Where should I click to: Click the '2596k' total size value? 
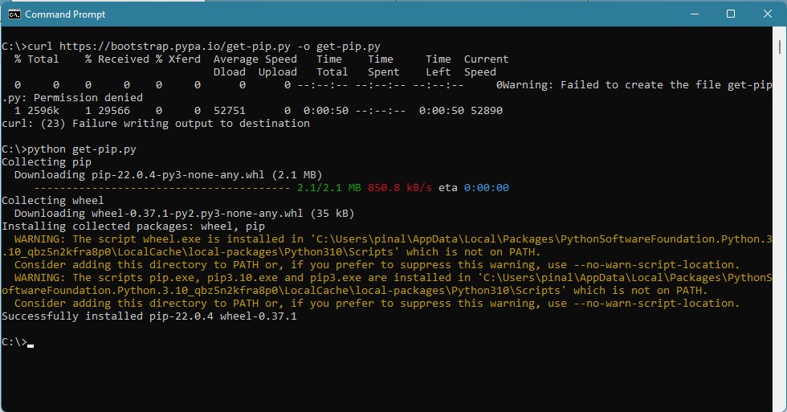click(43, 110)
